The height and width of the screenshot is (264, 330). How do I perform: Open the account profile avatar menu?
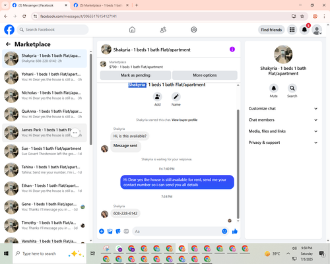pos(317,30)
